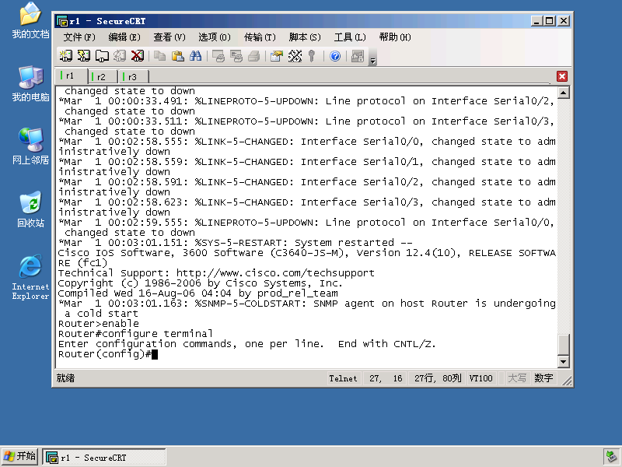This screenshot has height=467, width=622.
Task: Open the Keymap Editor icon
Action: coord(295,56)
